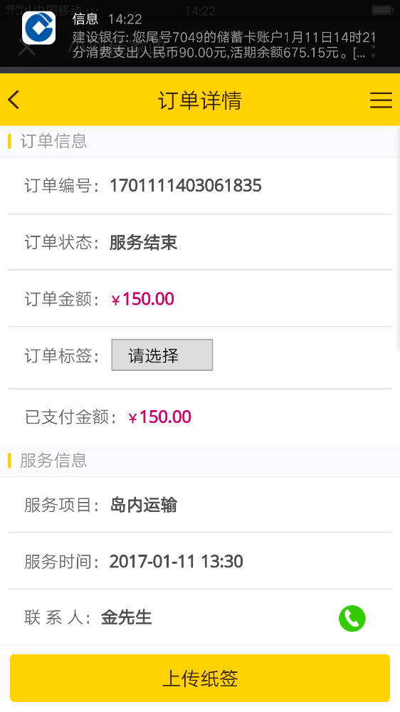Open the bank SMS notification banner
The image size is (400, 712).
coord(200,33)
